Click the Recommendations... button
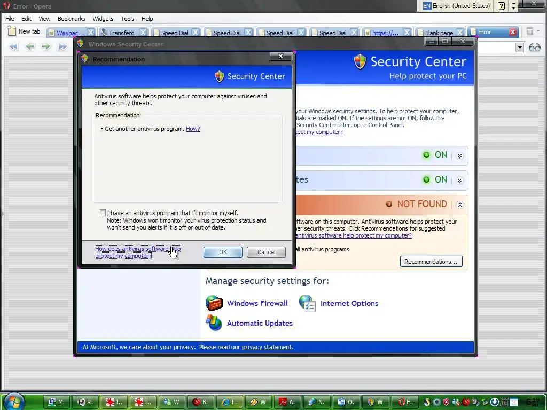The height and width of the screenshot is (410, 547). pos(431,262)
